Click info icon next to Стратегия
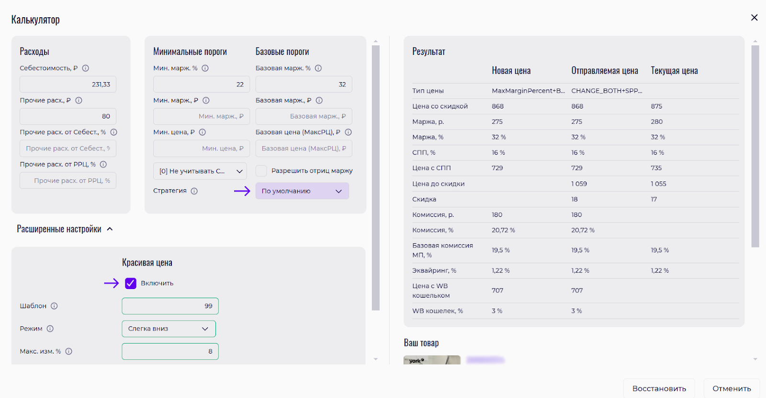 pyautogui.click(x=194, y=191)
